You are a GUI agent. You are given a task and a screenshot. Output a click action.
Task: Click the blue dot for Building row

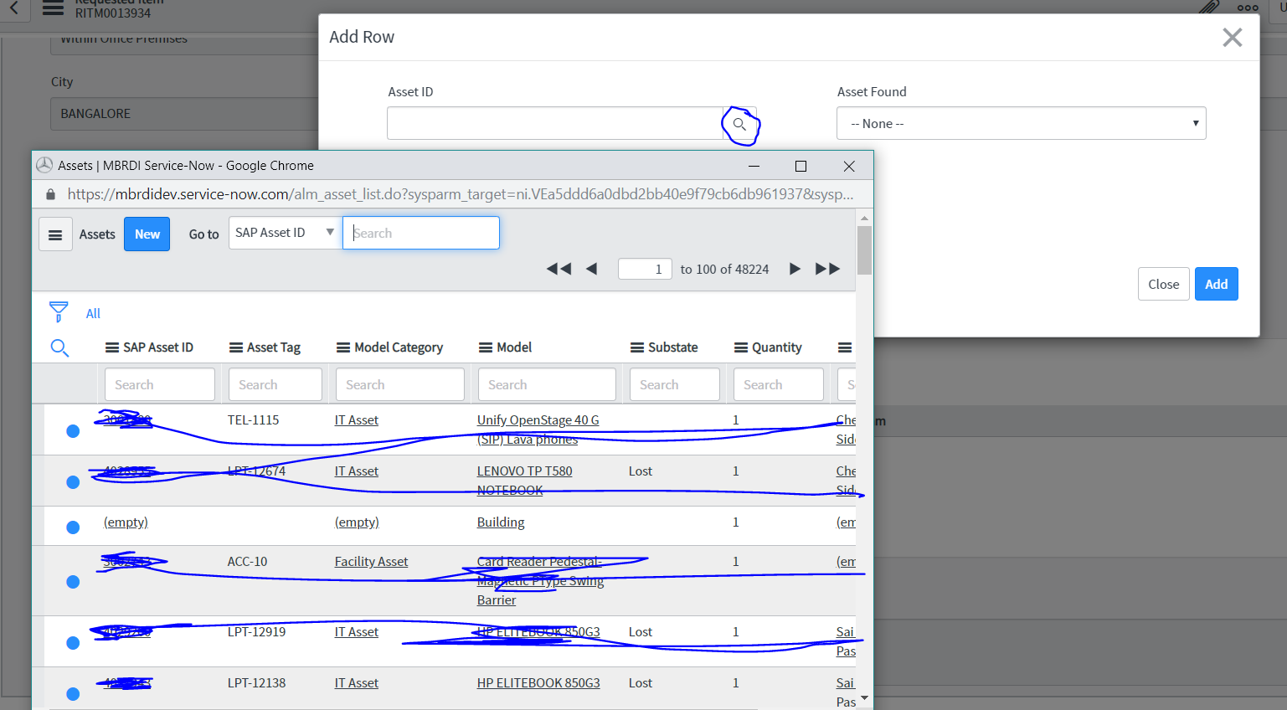tap(73, 527)
